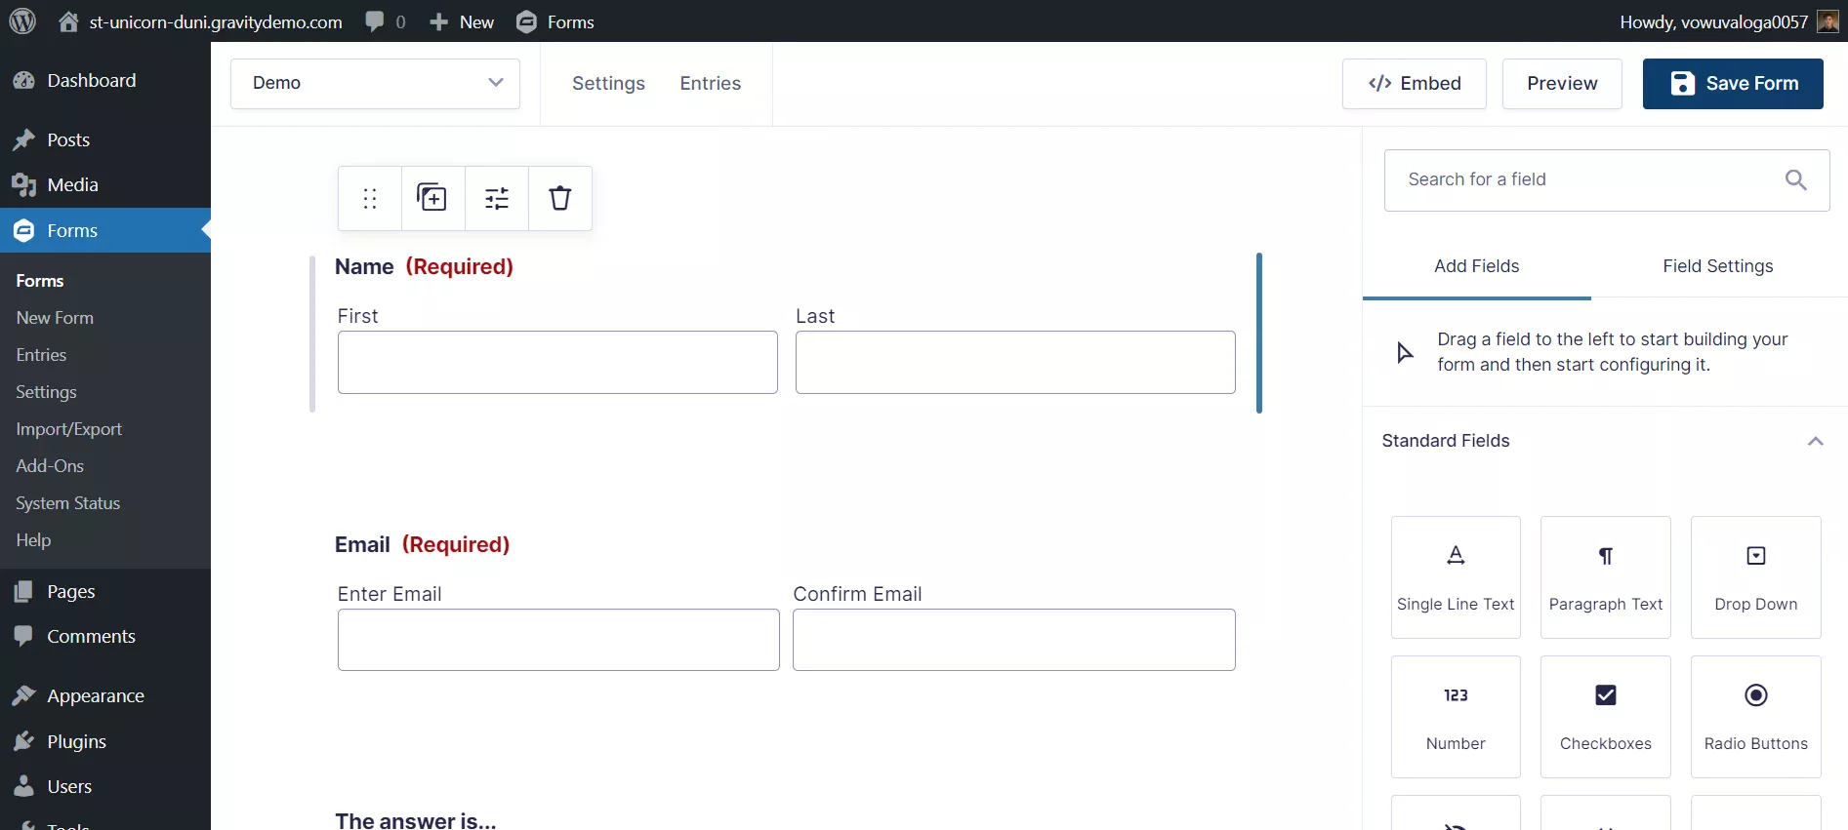Image resolution: width=1848 pixels, height=830 pixels.
Task: Click the search magnifier icon
Action: (x=1795, y=179)
